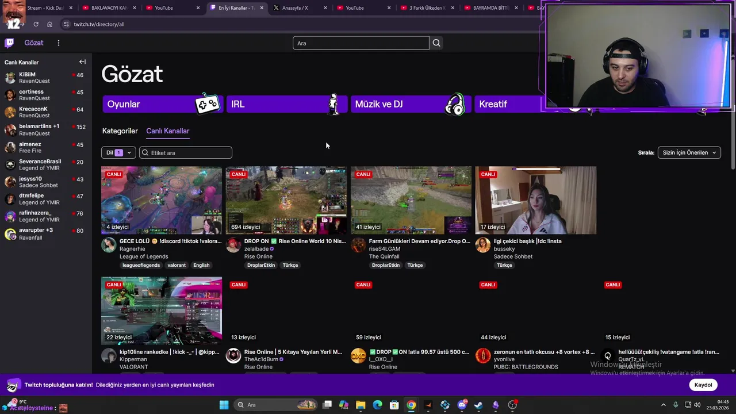Switch to BAKLAVACIYI browser tab
The width and height of the screenshot is (736, 414).
tap(109, 8)
